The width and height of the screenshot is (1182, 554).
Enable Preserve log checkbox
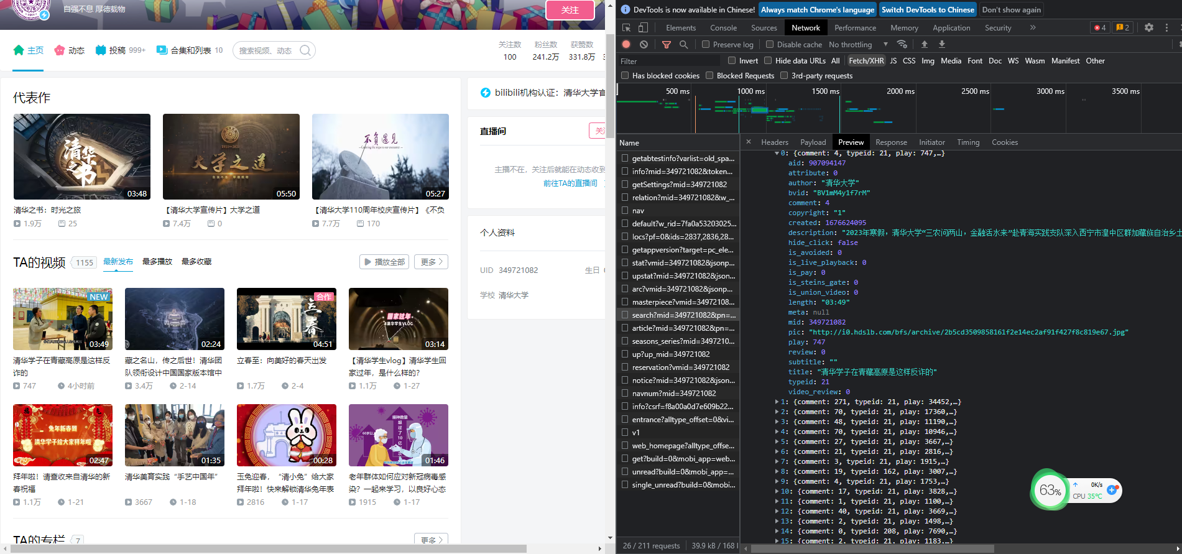pyautogui.click(x=706, y=44)
